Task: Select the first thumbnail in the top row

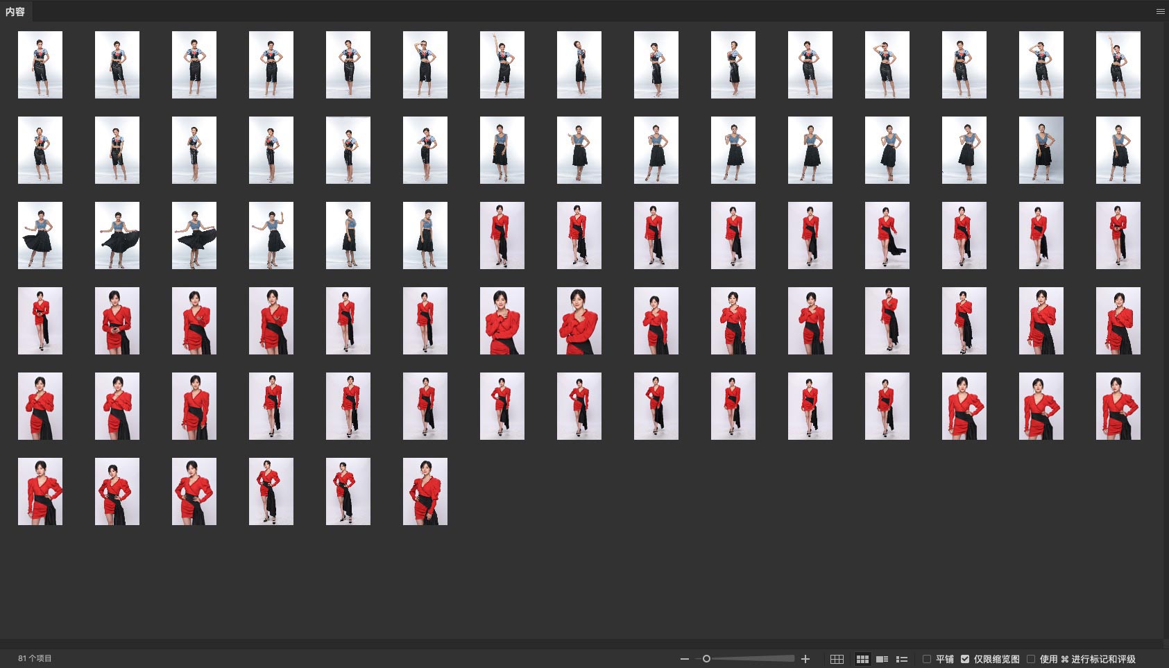Action: pos(40,65)
